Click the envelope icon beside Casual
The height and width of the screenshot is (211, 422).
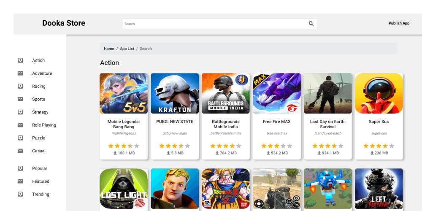tap(20, 151)
